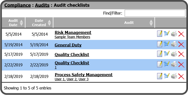Open the Risk Management audit link
Viewport: 188px width, 95px height.
tap(73, 32)
